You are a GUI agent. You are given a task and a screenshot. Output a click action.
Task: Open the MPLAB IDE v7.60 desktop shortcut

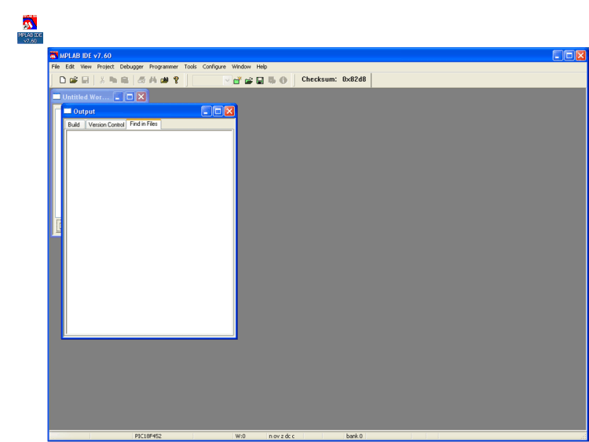coord(30,29)
